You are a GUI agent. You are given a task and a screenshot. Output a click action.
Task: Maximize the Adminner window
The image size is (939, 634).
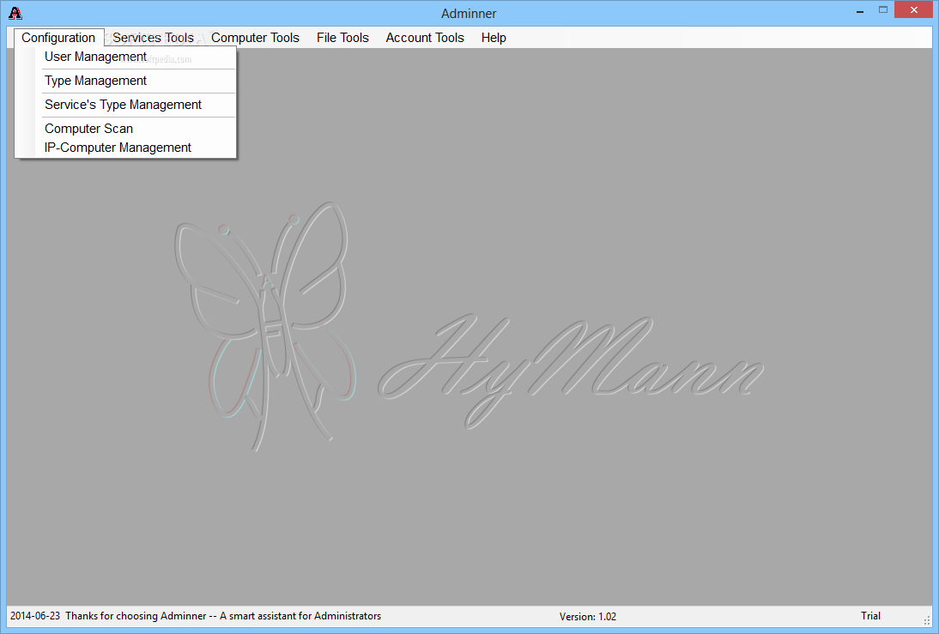point(882,10)
